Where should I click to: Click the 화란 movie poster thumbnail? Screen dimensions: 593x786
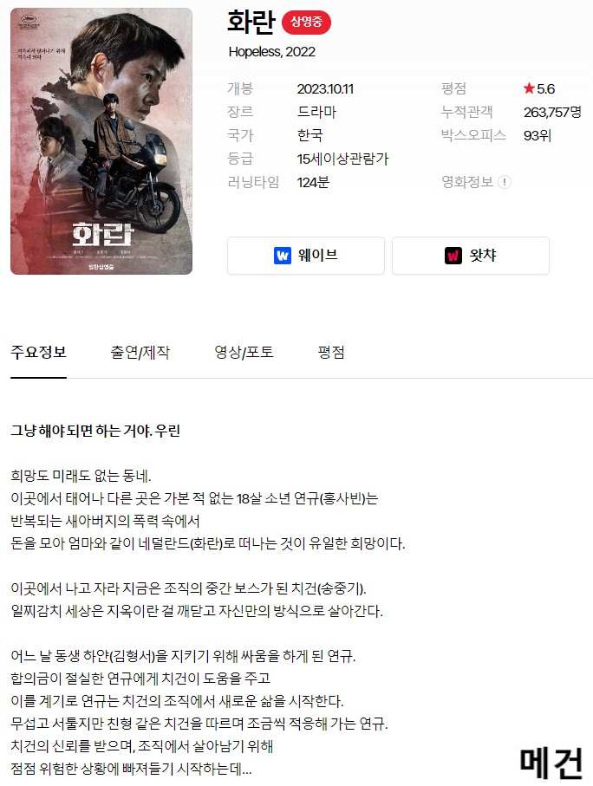(101, 141)
